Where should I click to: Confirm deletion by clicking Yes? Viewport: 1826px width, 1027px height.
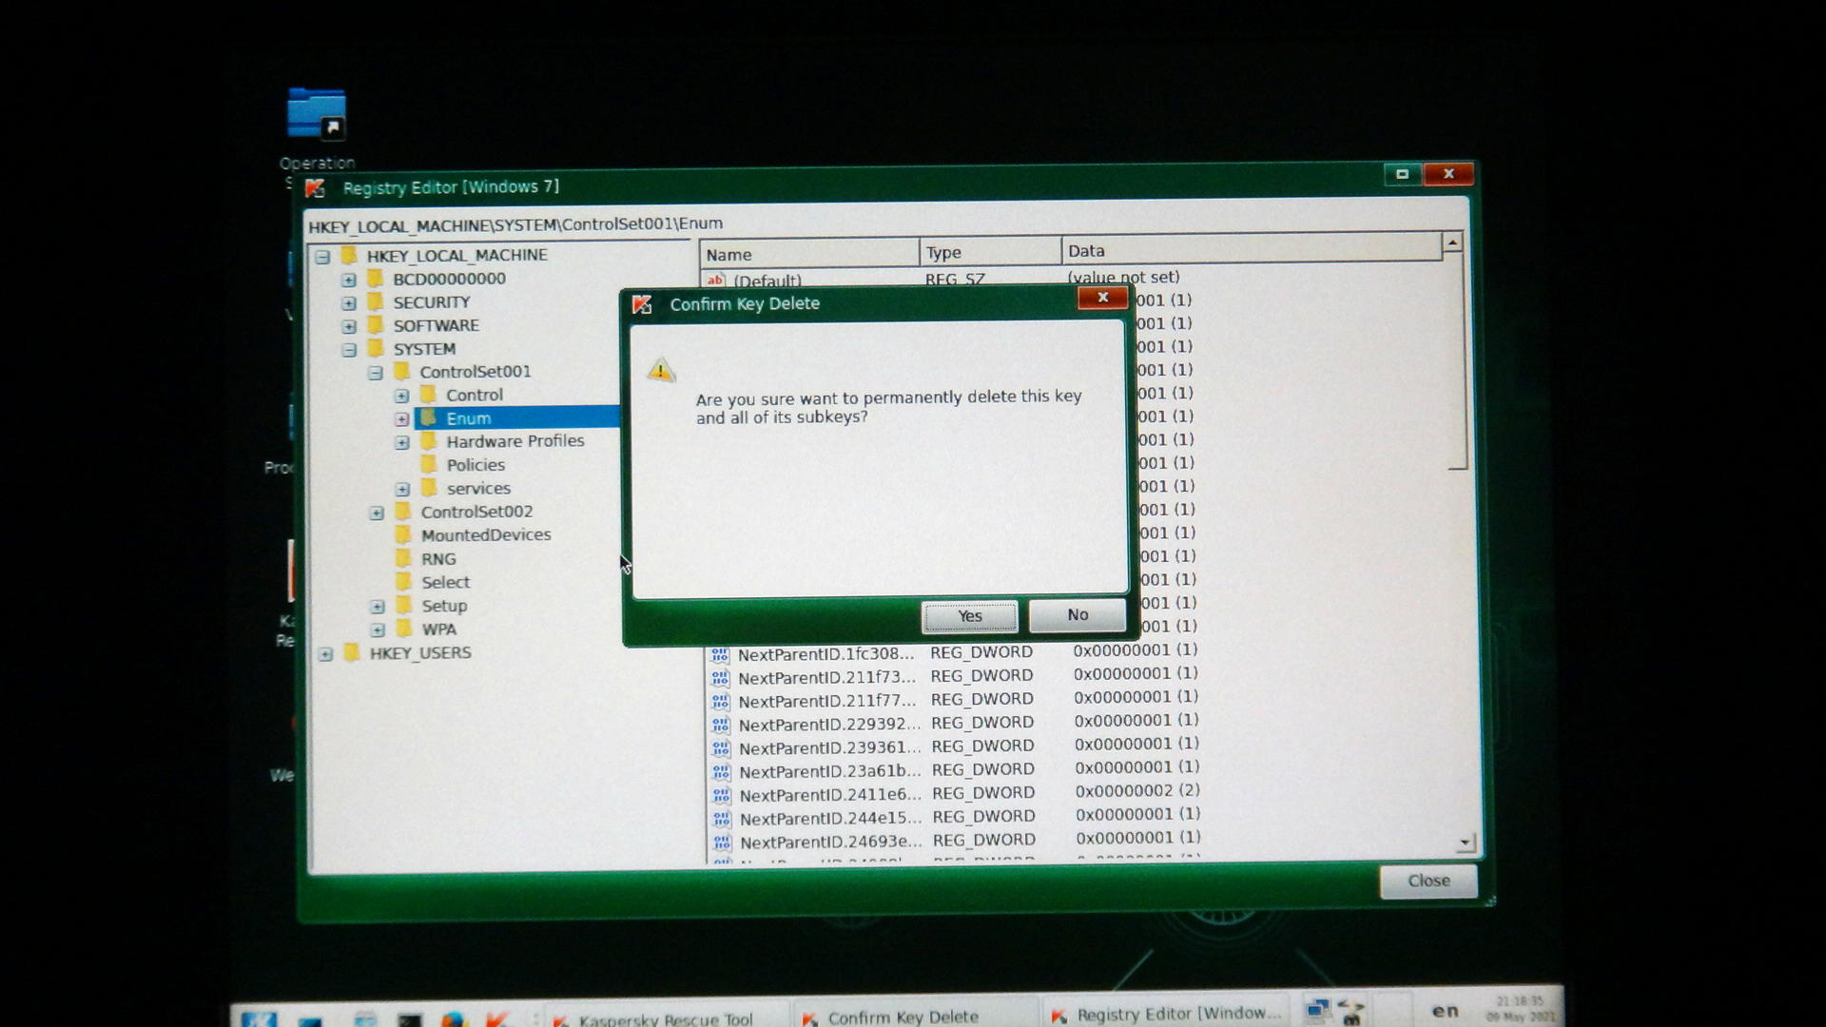coord(969,616)
